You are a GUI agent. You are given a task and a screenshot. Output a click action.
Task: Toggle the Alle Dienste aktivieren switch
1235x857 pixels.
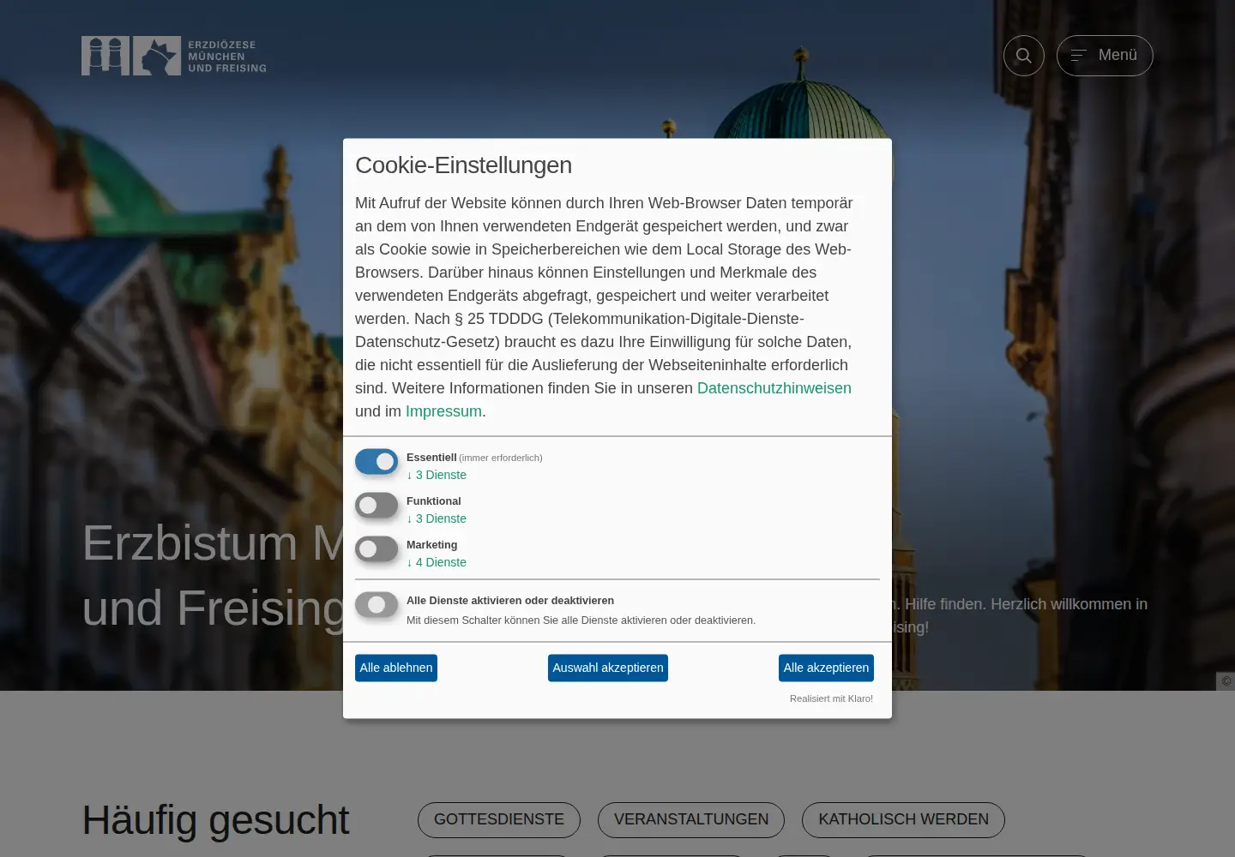pyautogui.click(x=377, y=605)
